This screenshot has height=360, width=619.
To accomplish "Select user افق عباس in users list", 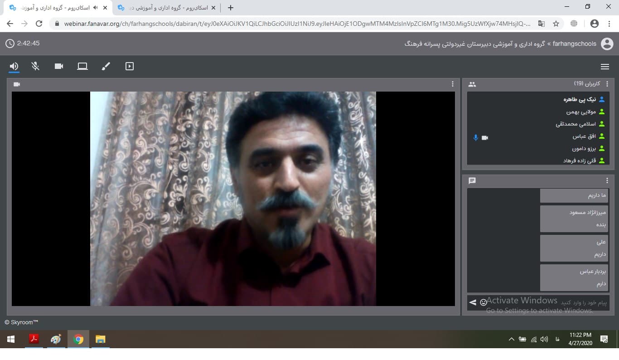I will (584, 136).
